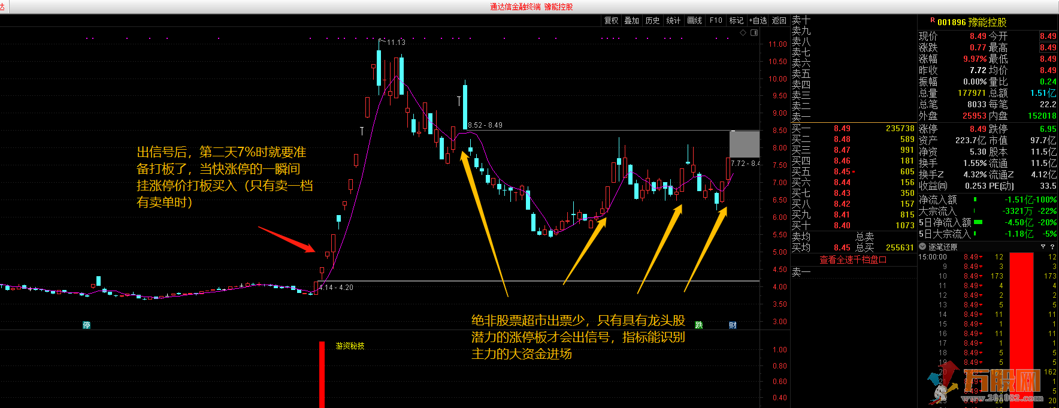Open the help question mark icon
Screen dimensions: 1059x408
pos(1052,247)
